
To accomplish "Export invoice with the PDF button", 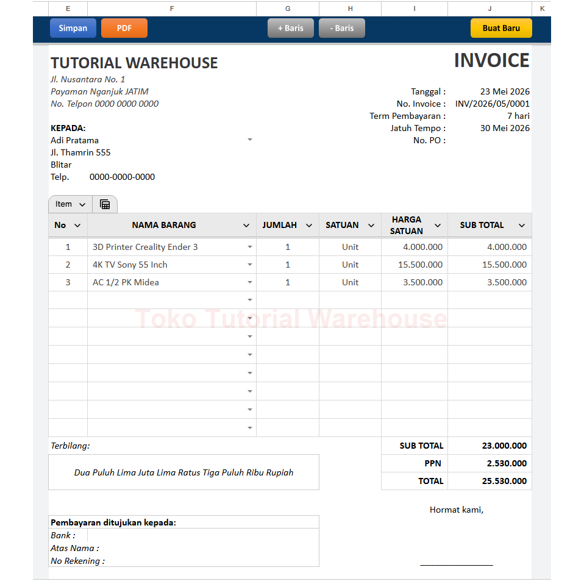I will (x=124, y=28).
